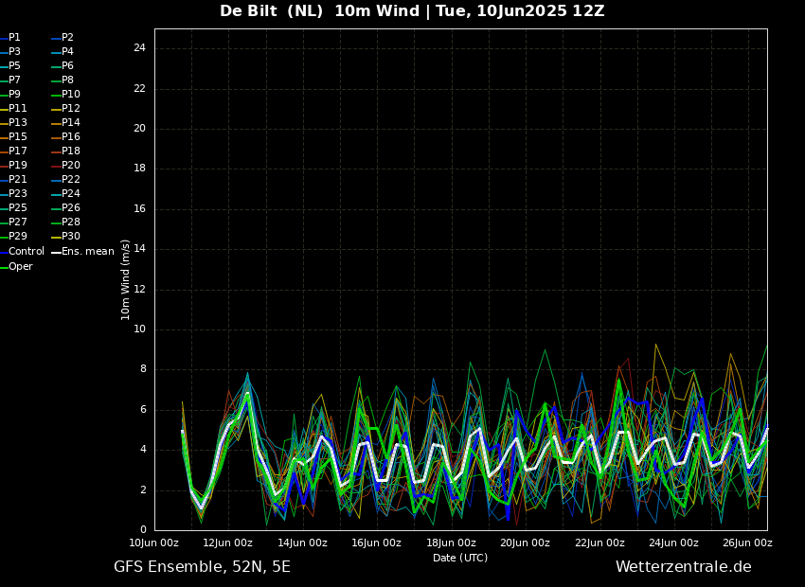Click the De Bilt 10m Wind chart title
Viewport: 805px width, 587px height.
click(x=412, y=11)
